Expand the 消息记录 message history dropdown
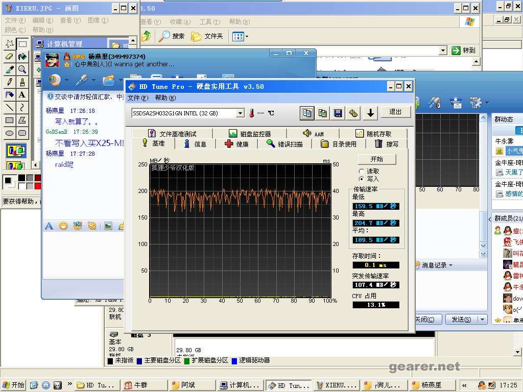Image resolution: width=523 pixels, height=392 pixels. (451, 265)
